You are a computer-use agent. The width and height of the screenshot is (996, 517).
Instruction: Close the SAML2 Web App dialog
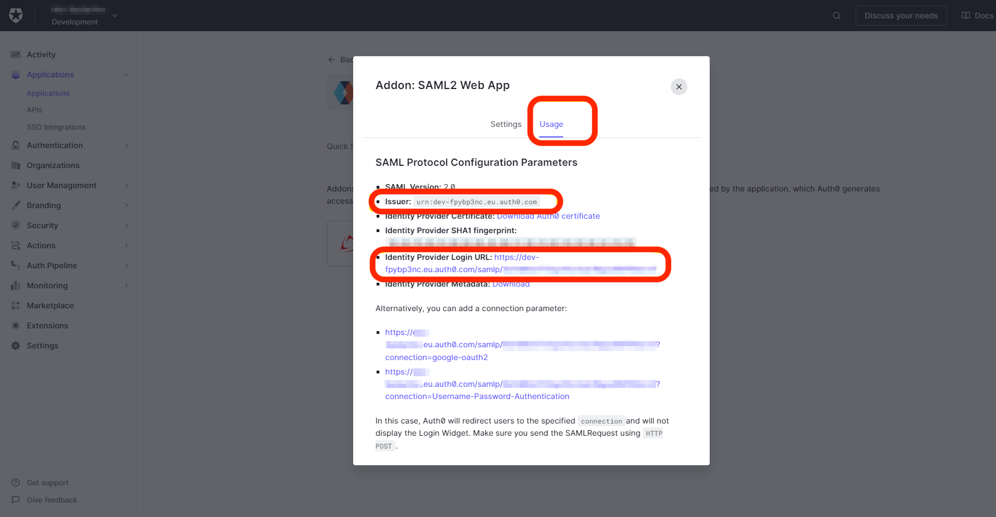[678, 87]
